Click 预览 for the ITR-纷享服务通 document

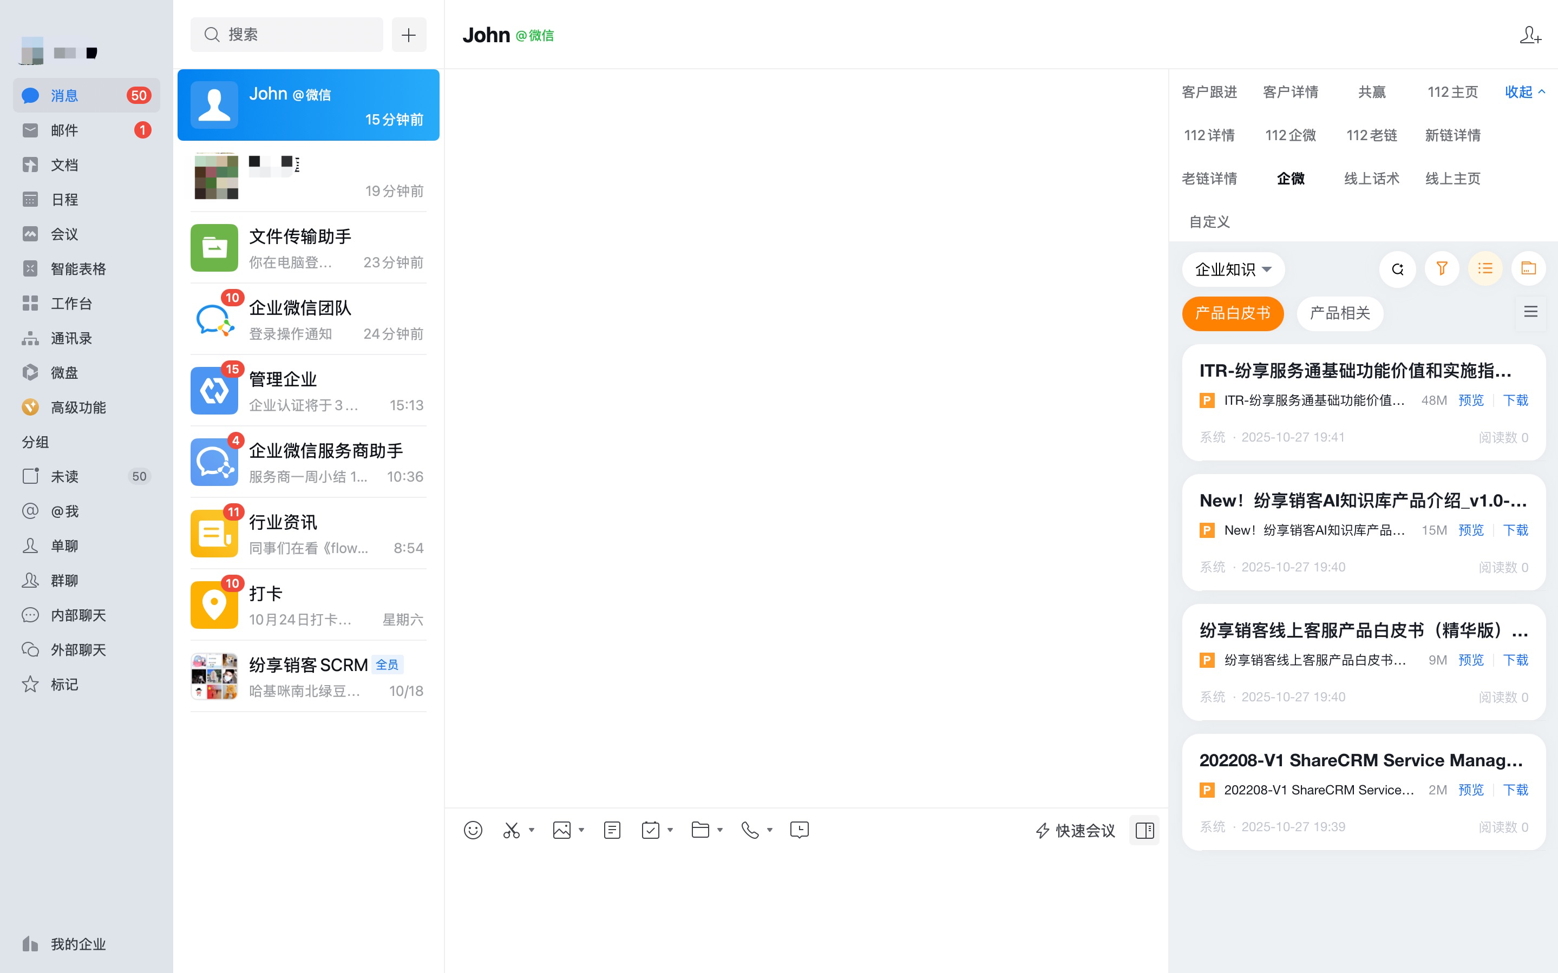pos(1470,400)
